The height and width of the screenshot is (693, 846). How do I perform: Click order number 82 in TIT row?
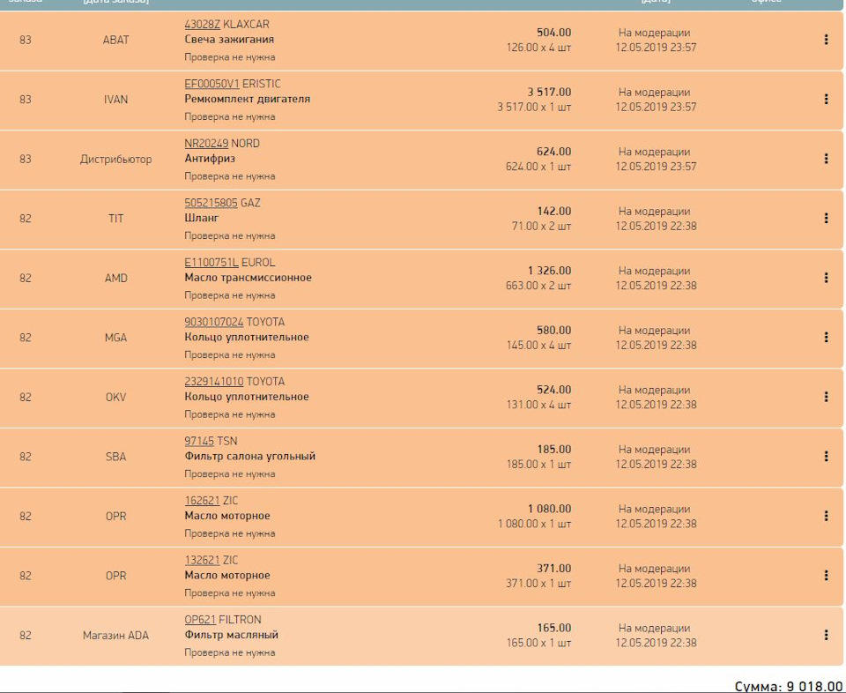(26, 219)
